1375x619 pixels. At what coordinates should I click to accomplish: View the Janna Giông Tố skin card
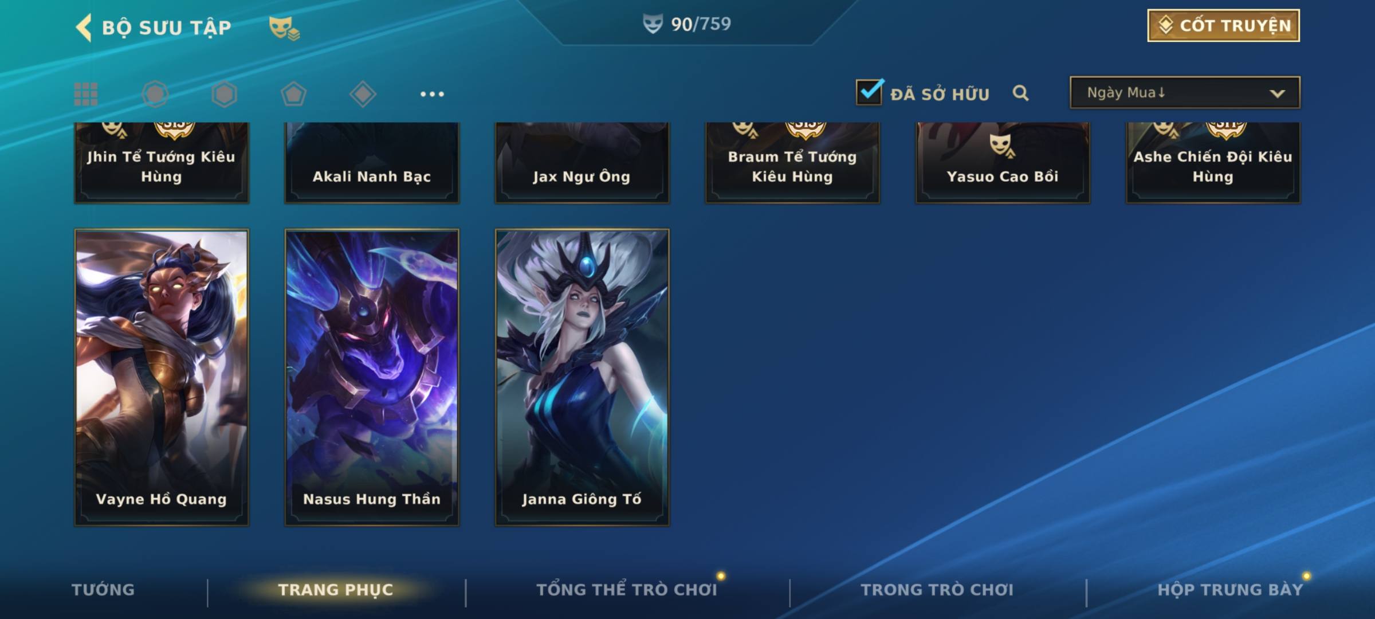(582, 378)
